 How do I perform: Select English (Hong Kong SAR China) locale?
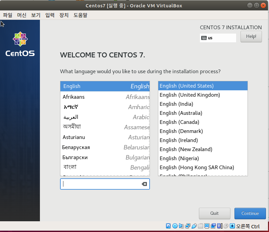203,168
